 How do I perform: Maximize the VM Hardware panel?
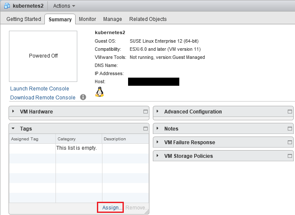(146, 112)
